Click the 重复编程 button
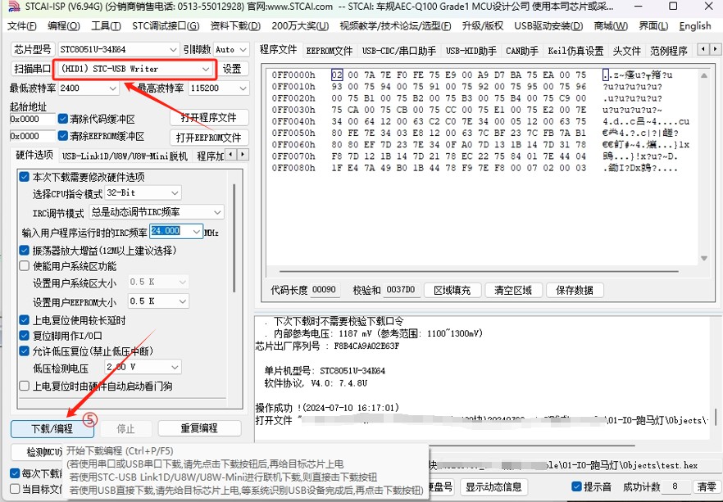Image resolution: width=723 pixels, height=502 pixels. point(199,428)
